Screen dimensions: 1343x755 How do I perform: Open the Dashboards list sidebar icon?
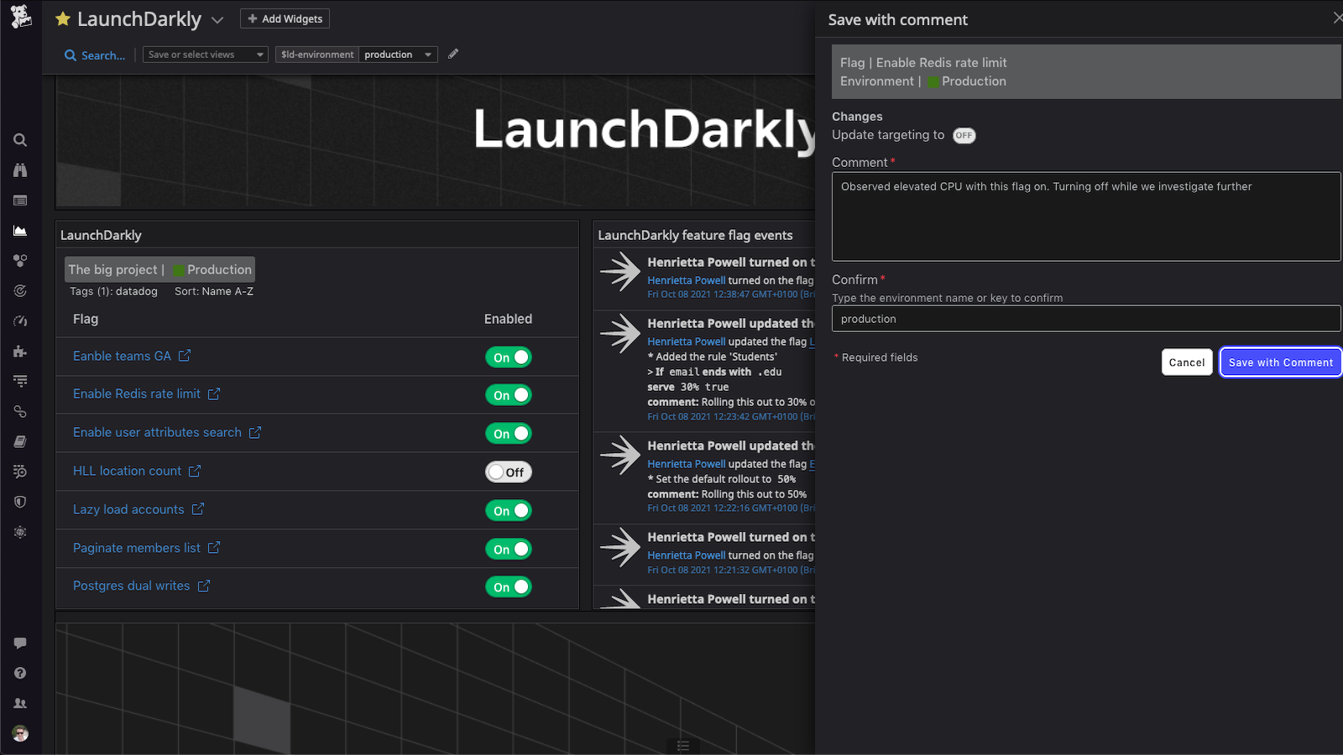pos(20,200)
